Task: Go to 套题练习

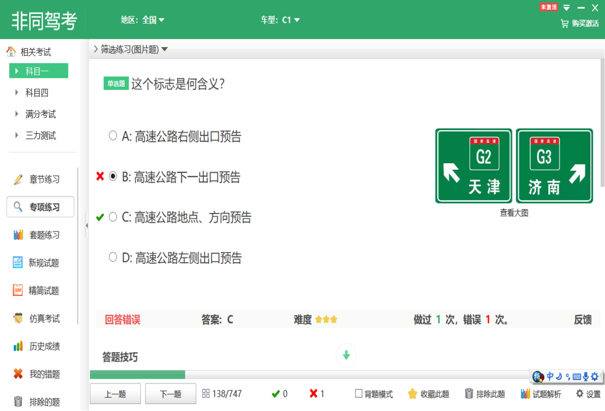Action: (44, 235)
